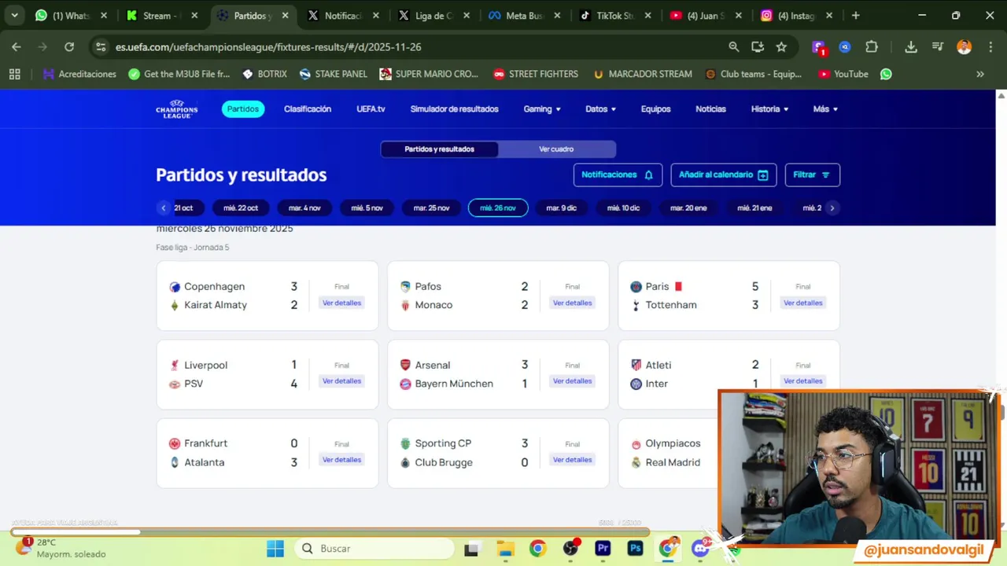Open the bookmarks bar apps grid icon
The width and height of the screenshot is (1007, 566).
[x=14, y=74]
